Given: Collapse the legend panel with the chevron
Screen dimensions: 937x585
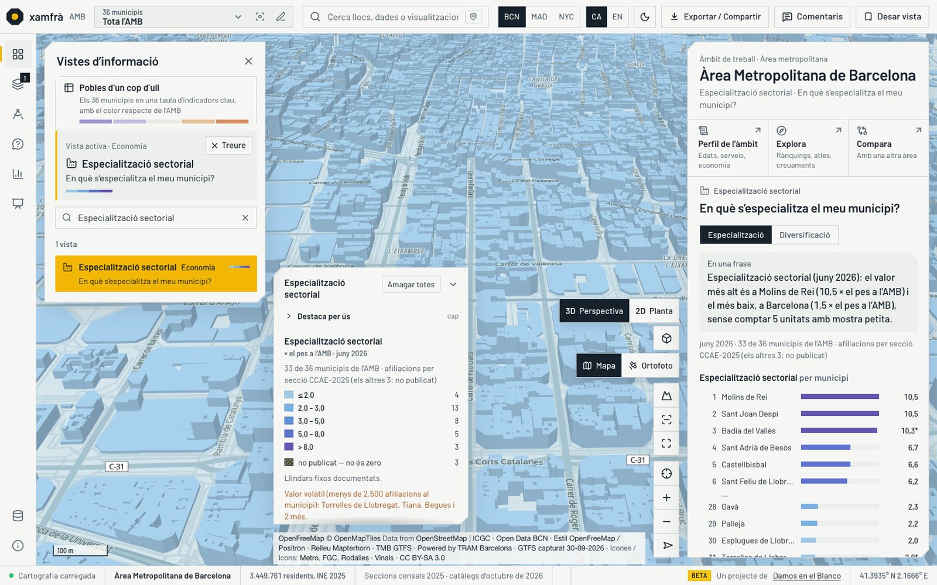Looking at the screenshot, I should (x=453, y=284).
